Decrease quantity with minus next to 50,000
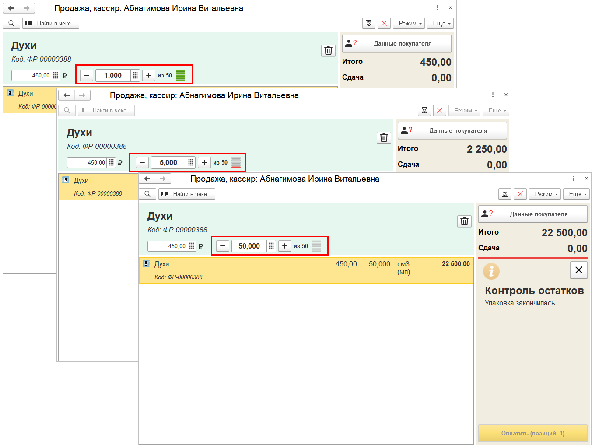Image resolution: width=592 pixels, height=445 pixels. [x=223, y=246]
